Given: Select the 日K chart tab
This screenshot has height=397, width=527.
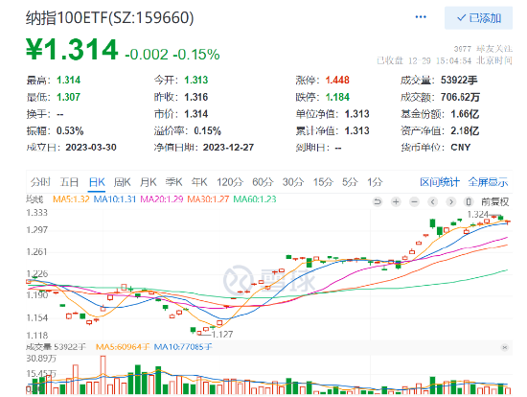Looking at the screenshot, I should (x=97, y=182).
